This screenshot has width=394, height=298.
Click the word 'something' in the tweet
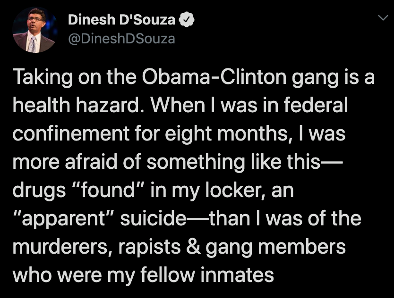point(196,162)
